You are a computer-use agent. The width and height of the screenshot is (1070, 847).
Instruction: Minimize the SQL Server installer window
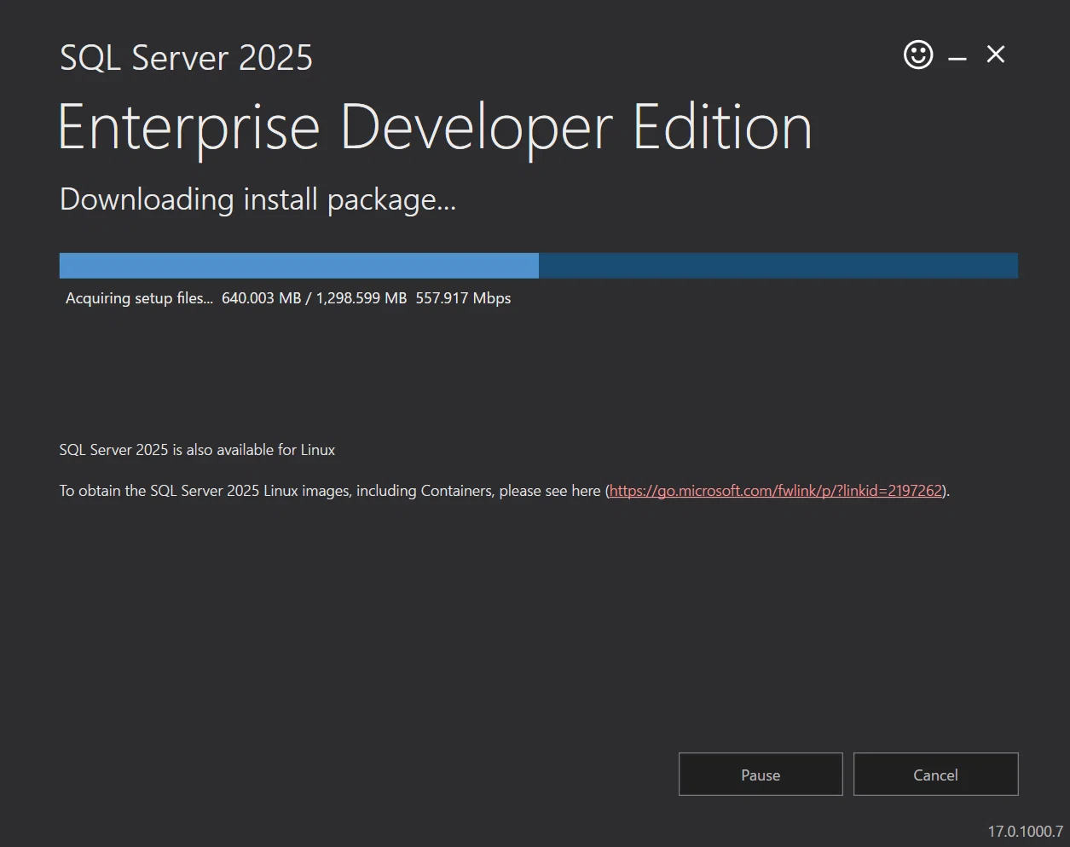957,57
